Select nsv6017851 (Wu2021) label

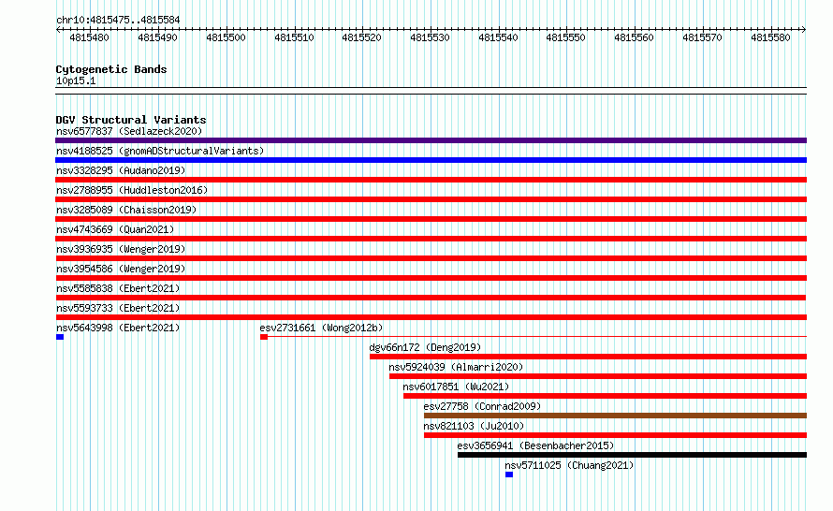(456, 387)
